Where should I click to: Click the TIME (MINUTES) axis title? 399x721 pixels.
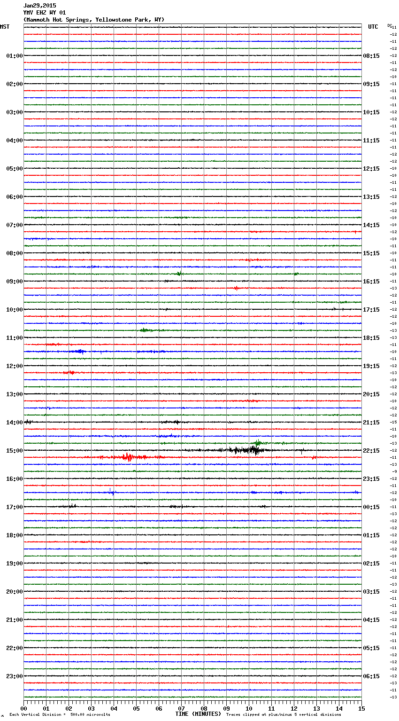(x=198, y=714)
